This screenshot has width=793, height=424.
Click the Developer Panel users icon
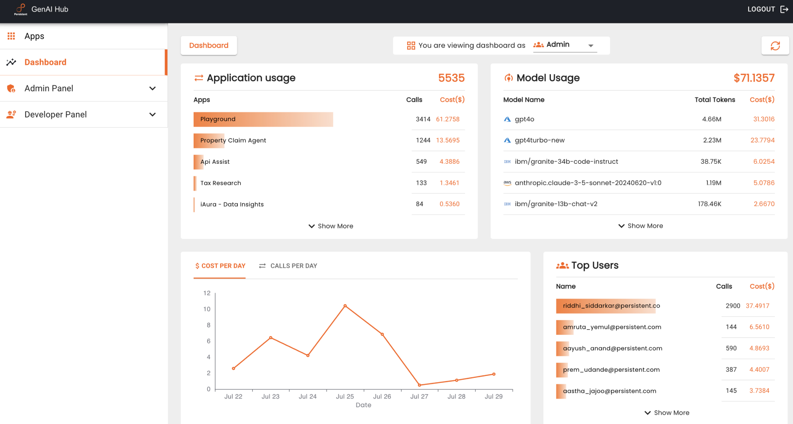pyautogui.click(x=11, y=114)
